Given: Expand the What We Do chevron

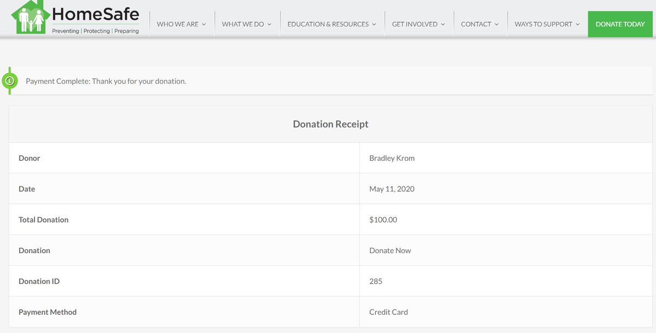Looking at the screenshot, I should coord(270,24).
